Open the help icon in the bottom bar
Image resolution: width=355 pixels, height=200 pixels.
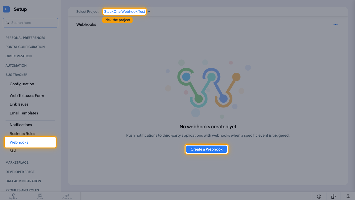pos(333,196)
